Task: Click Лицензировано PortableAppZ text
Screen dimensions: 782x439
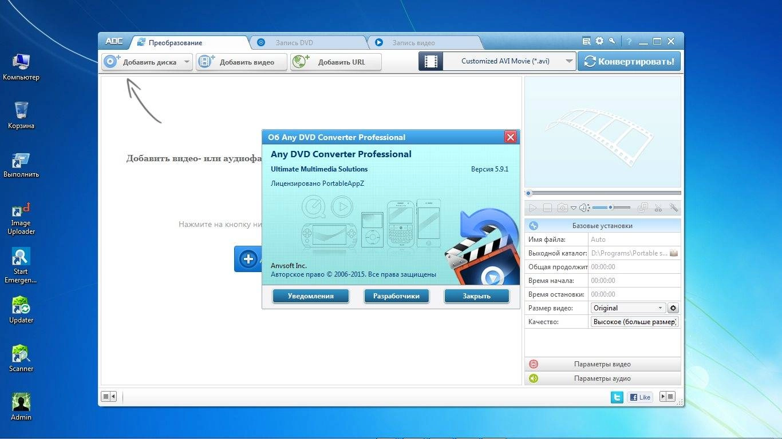Action: coord(317,183)
